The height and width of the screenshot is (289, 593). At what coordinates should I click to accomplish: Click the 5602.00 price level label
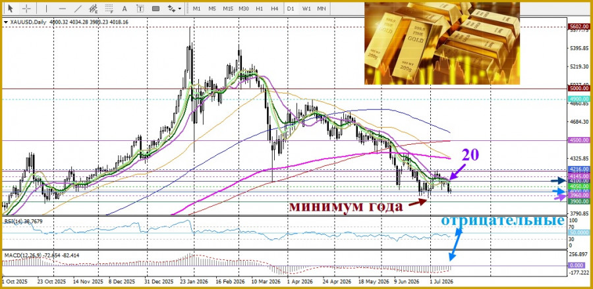pos(579,26)
